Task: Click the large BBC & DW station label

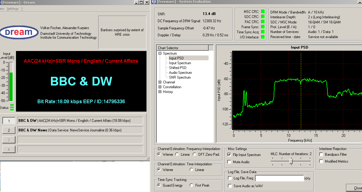Action: [x=81, y=81]
